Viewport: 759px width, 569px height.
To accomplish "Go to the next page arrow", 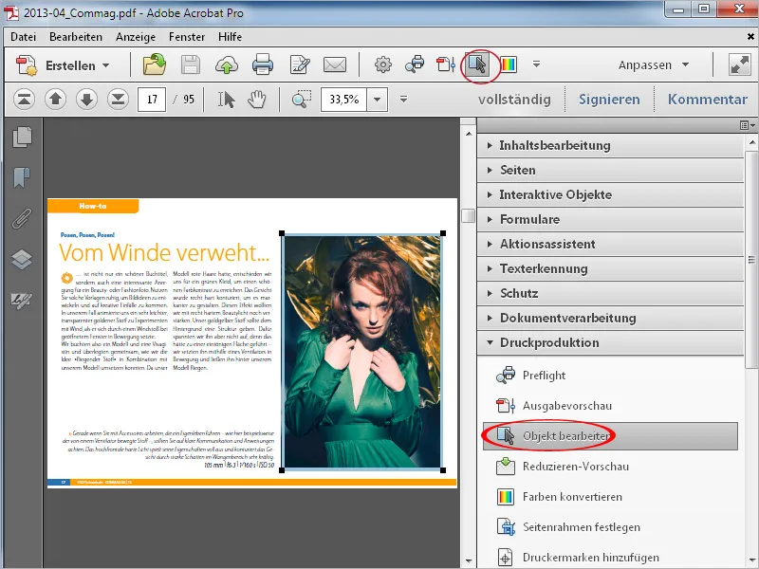I will tap(85, 100).
